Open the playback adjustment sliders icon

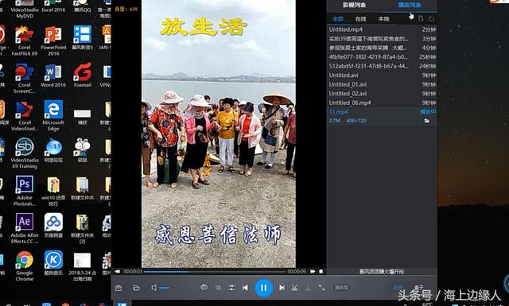tap(231, 288)
